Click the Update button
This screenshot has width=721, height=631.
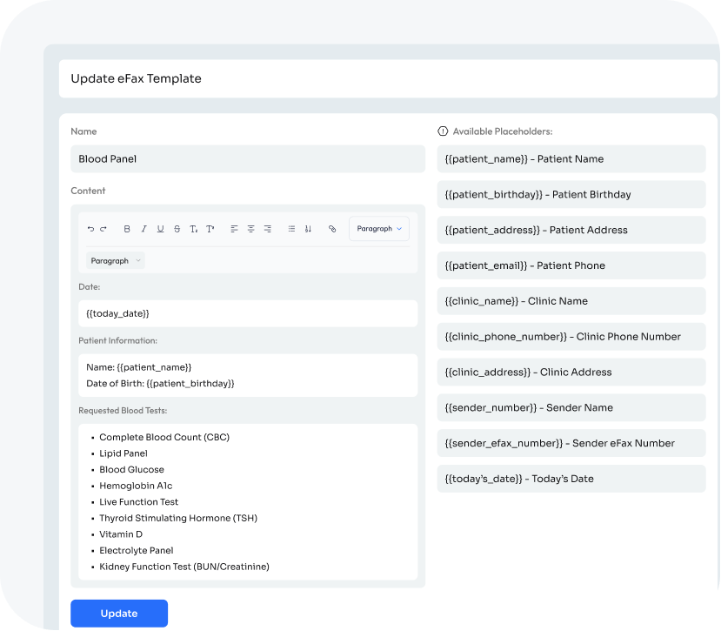point(119,614)
